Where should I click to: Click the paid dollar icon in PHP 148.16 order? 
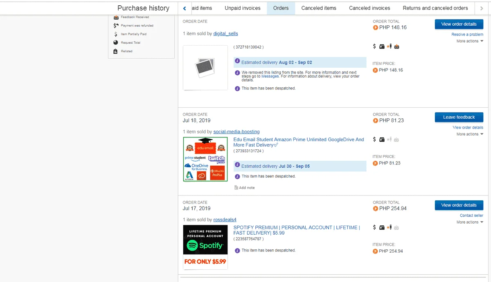[x=374, y=47]
